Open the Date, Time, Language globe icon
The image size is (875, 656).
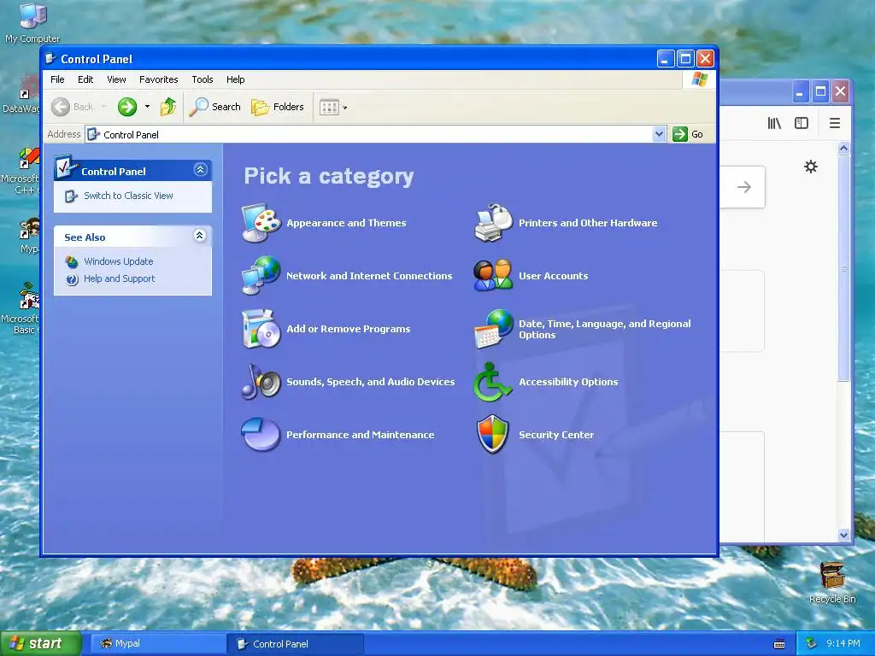click(x=493, y=329)
